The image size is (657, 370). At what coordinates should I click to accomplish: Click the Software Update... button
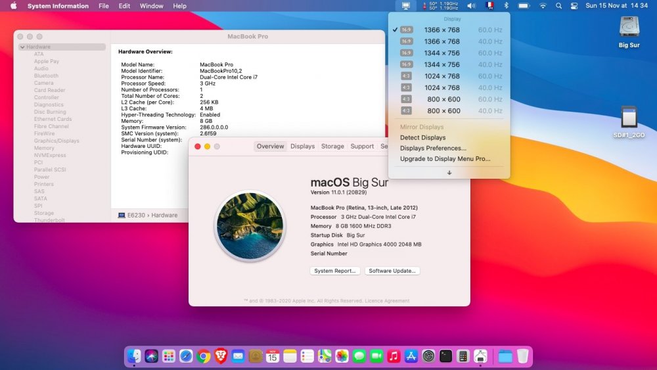tap(392, 271)
